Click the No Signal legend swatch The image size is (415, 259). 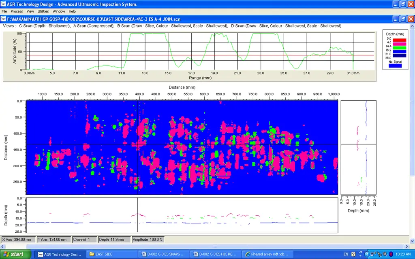(395, 66)
